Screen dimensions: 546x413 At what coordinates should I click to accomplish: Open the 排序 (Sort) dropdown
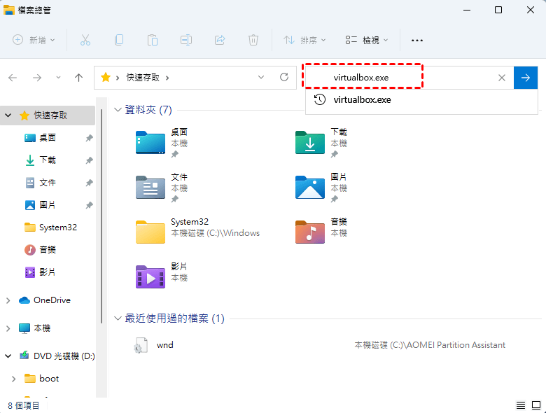tap(304, 40)
